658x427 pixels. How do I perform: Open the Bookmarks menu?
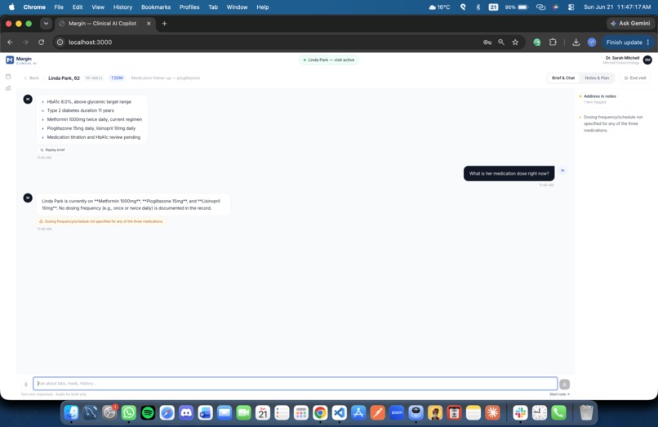point(156,7)
